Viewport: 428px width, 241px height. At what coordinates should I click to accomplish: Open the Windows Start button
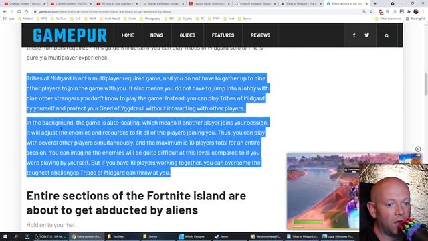click(5, 236)
